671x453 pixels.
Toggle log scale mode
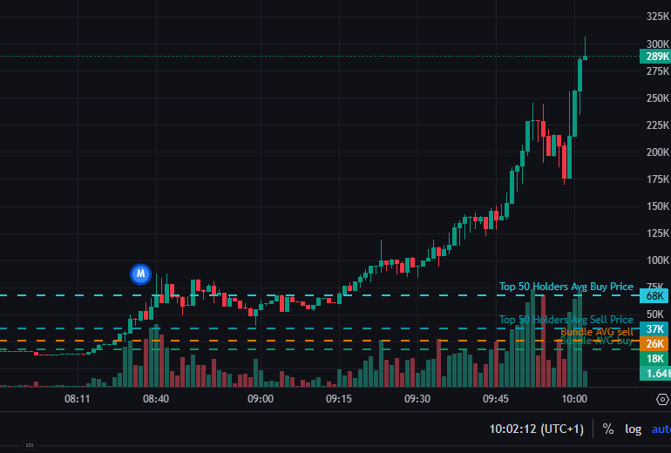pyautogui.click(x=633, y=429)
